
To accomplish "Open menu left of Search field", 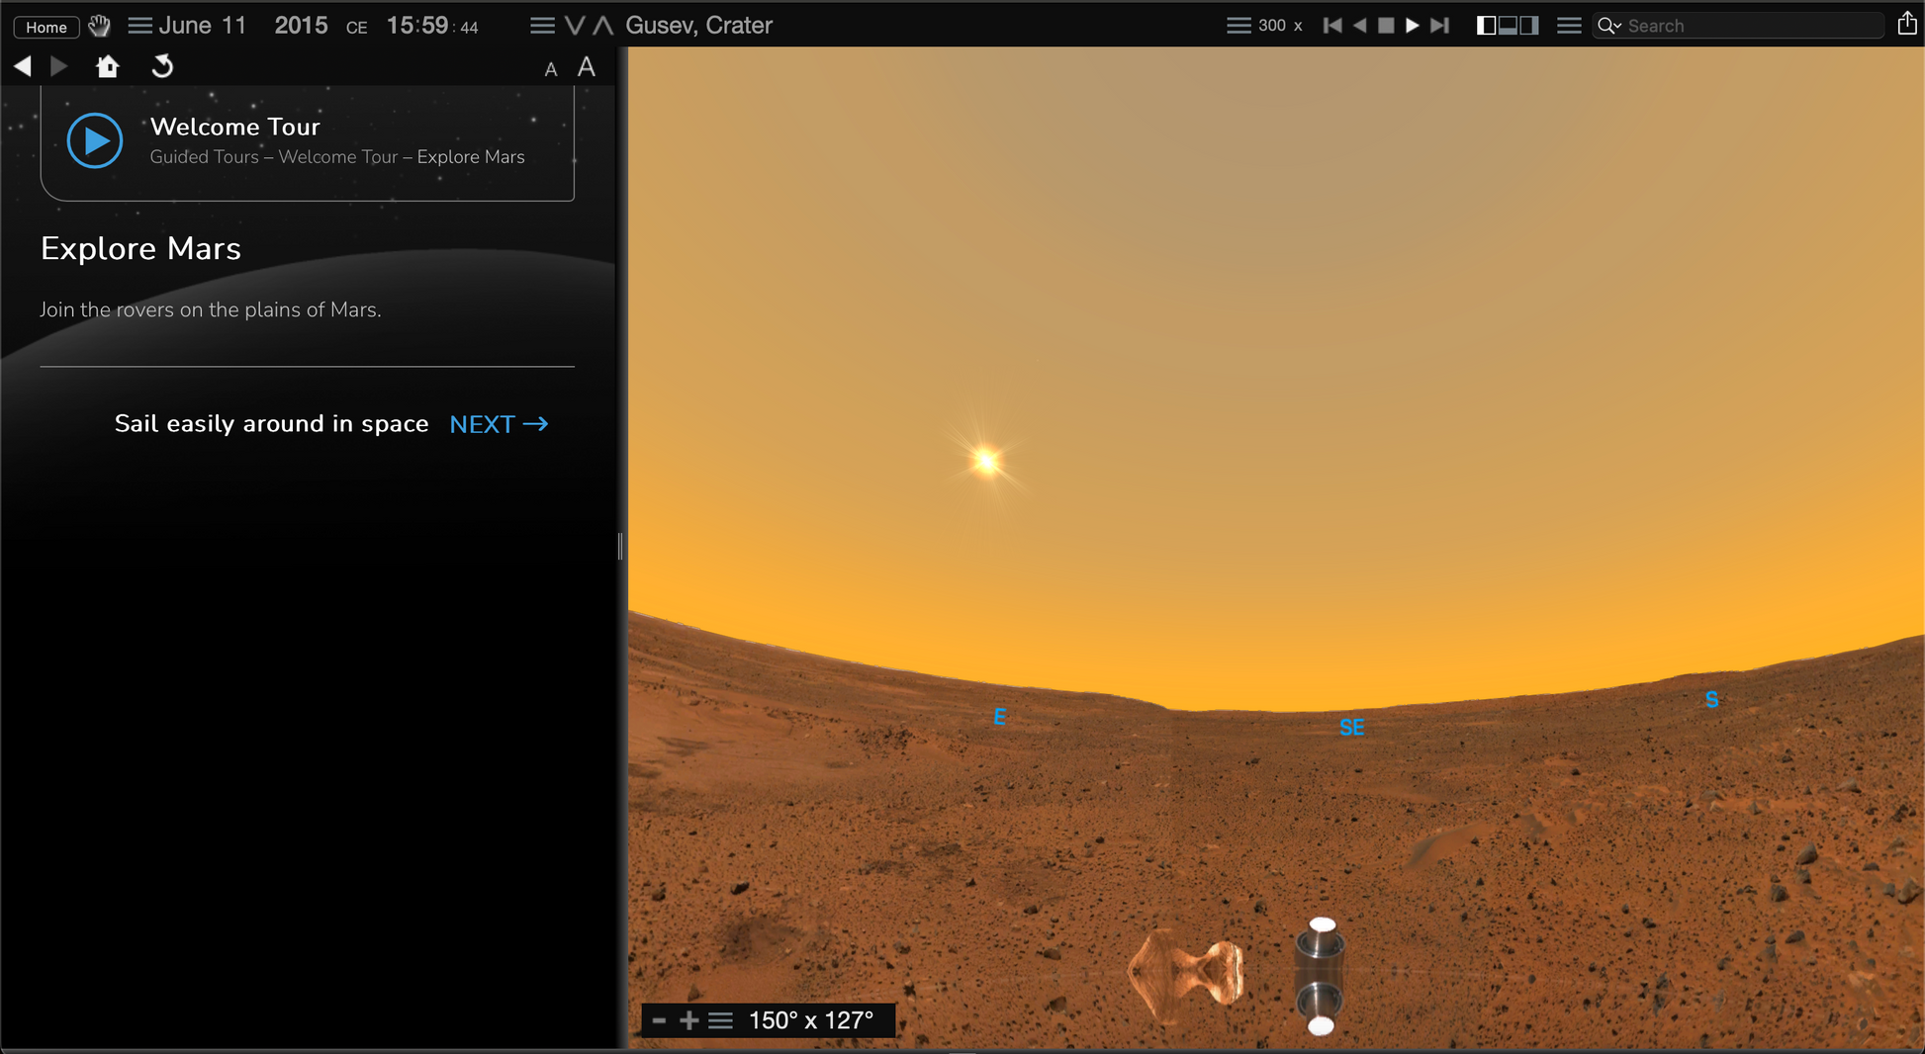I will (x=1569, y=26).
